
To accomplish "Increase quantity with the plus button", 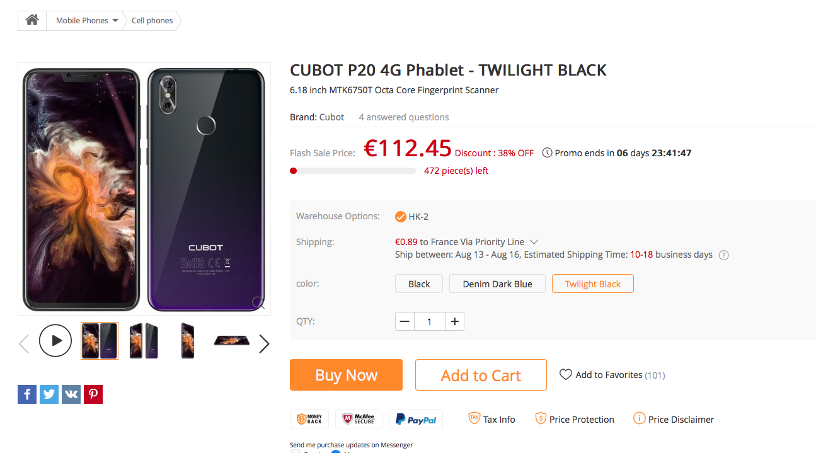I will pos(454,321).
